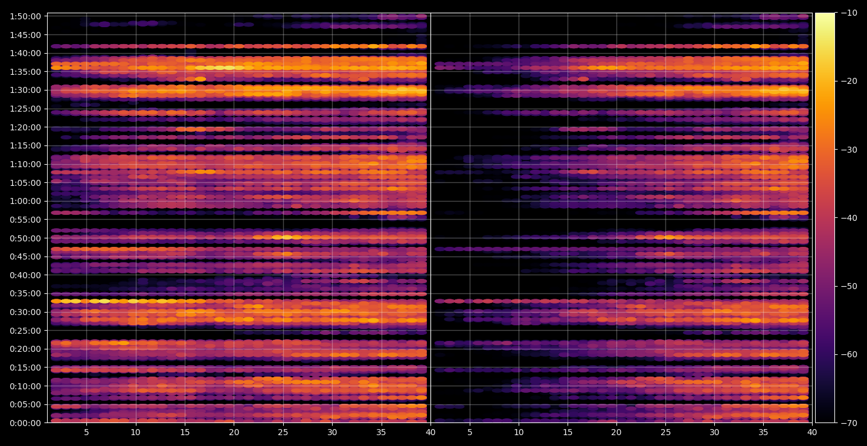This screenshot has width=867, height=446.
Task: Select the 0:20:00 y-axis tick label
Action: click(25, 349)
